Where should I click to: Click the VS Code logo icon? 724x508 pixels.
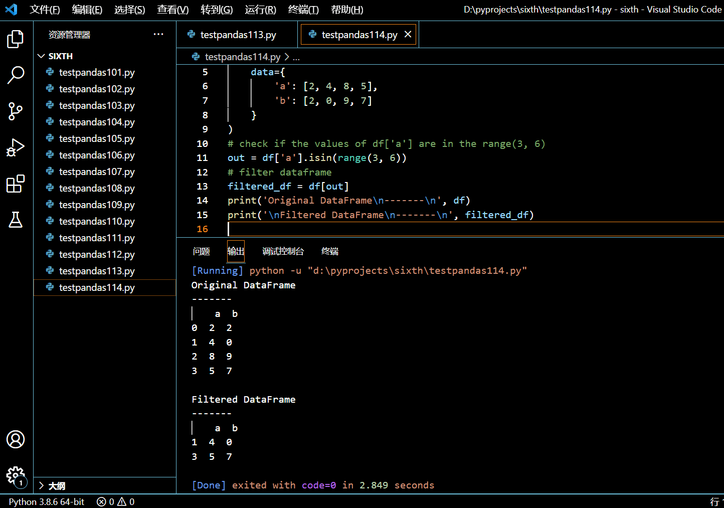[x=11, y=9]
